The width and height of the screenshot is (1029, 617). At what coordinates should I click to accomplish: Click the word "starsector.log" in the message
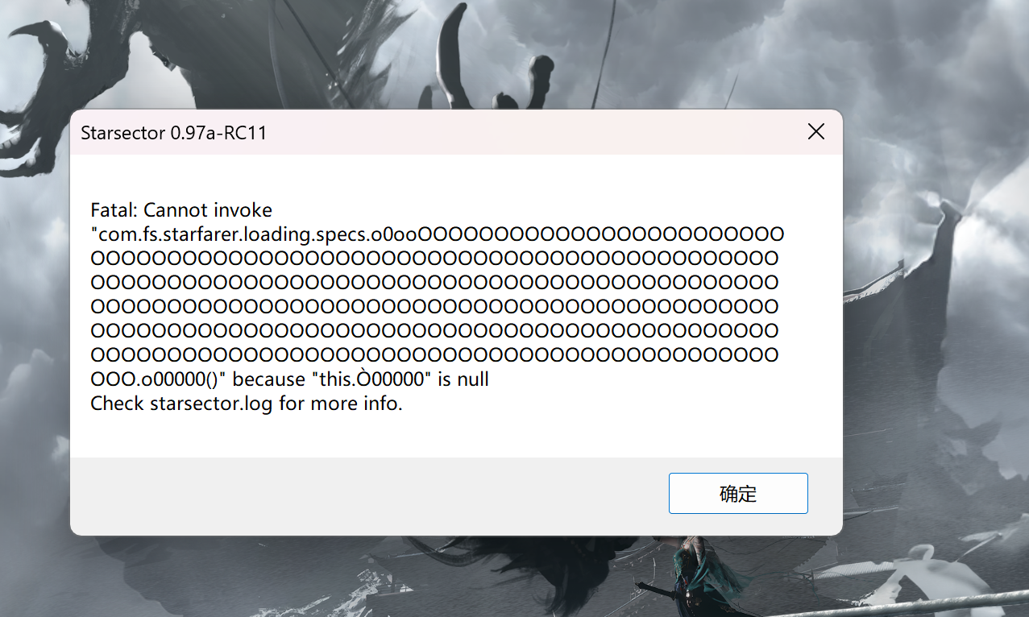pos(211,404)
